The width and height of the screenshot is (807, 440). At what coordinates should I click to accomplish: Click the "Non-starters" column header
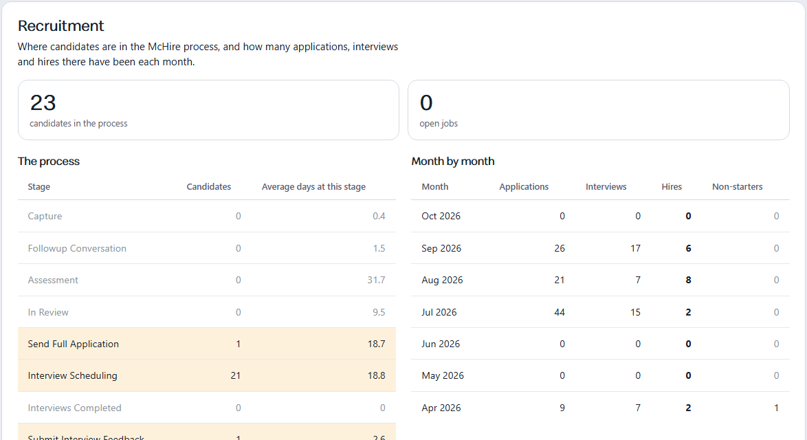pos(738,187)
